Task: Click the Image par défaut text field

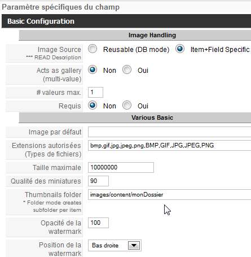Action: point(169,132)
